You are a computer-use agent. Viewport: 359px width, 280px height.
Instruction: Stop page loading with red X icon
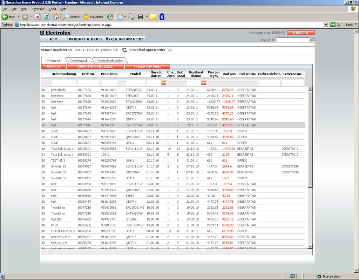pyautogui.click(x=38, y=17)
